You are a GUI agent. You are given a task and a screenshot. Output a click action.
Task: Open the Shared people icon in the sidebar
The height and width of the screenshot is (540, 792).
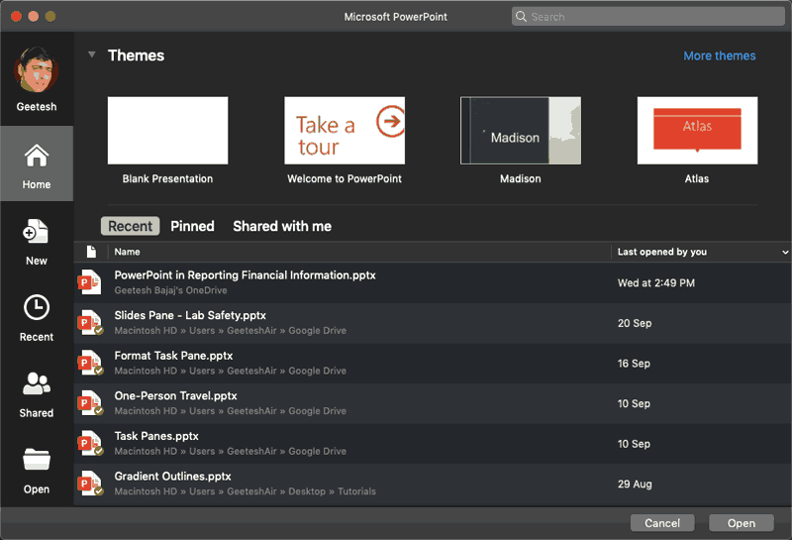[x=37, y=384]
